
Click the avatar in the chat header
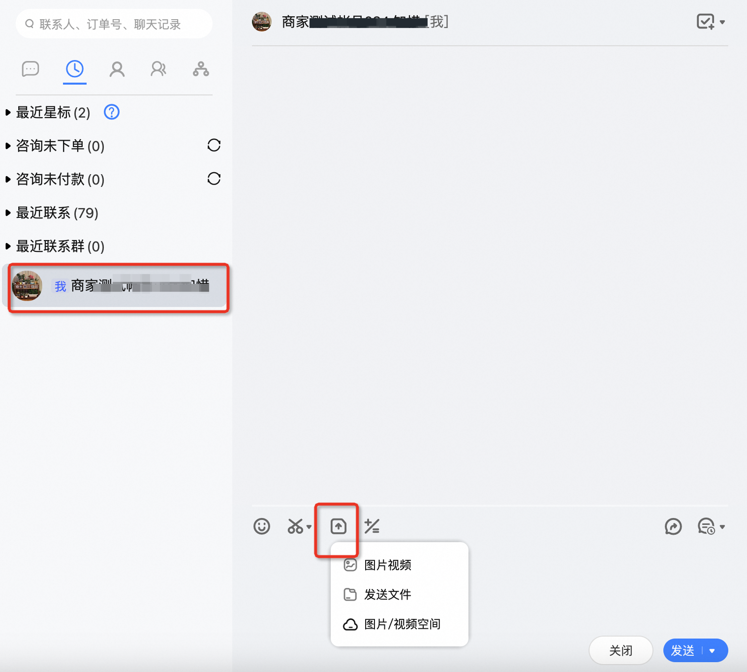click(x=262, y=22)
